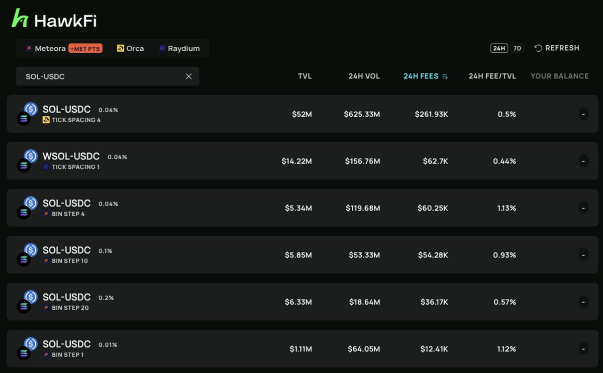Click the +MET PTS badge
Viewport: 603px width, 373px height.
click(x=85, y=48)
